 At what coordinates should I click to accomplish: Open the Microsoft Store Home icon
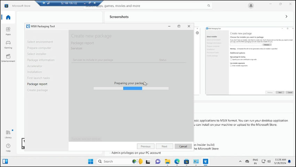(8, 17)
